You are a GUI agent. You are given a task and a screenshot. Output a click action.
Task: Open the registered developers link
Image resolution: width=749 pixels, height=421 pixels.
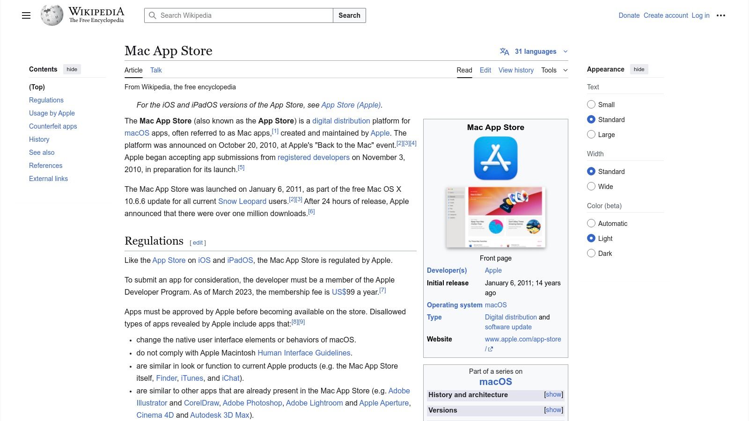tap(314, 157)
